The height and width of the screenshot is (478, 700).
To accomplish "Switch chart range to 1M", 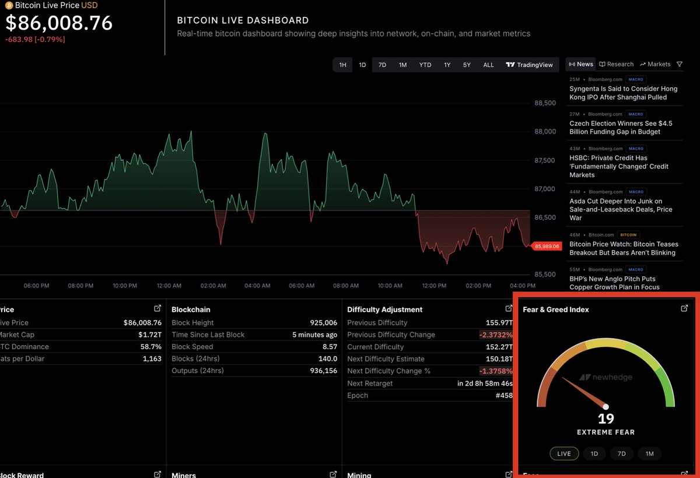I will coord(402,65).
